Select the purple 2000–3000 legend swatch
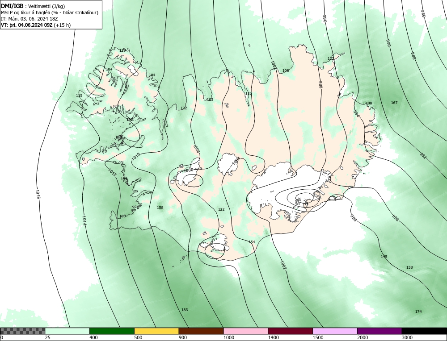Viewport: 447px width, 341px height. (x=380, y=331)
